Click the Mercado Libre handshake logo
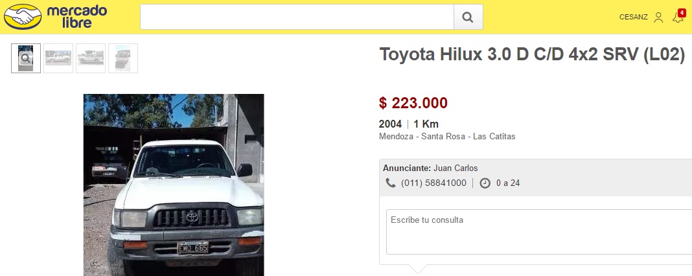Screen dimensions: 692x276 point(23,17)
